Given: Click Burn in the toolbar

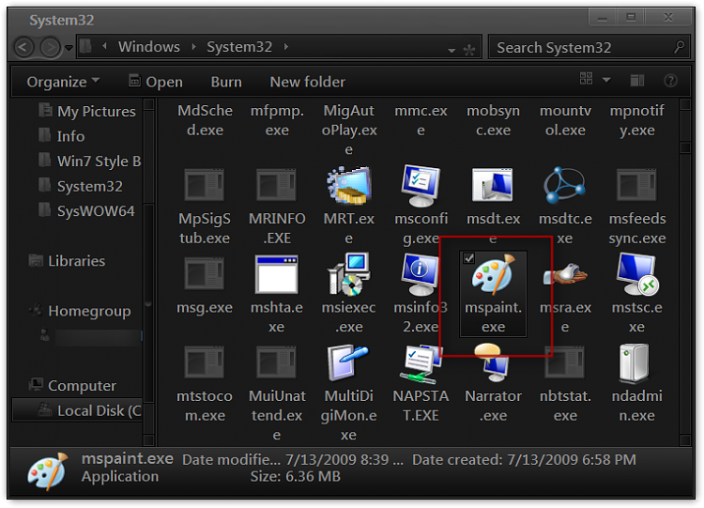Looking at the screenshot, I should click(x=226, y=82).
